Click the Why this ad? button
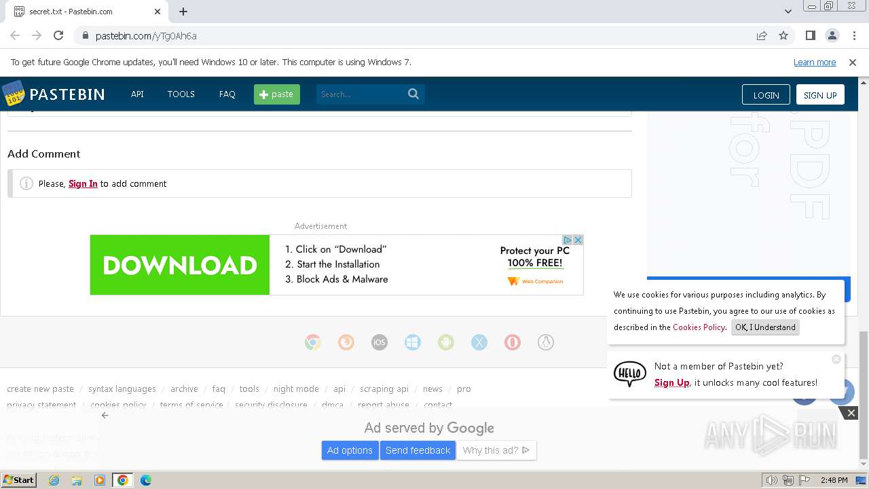 (496, 450)
